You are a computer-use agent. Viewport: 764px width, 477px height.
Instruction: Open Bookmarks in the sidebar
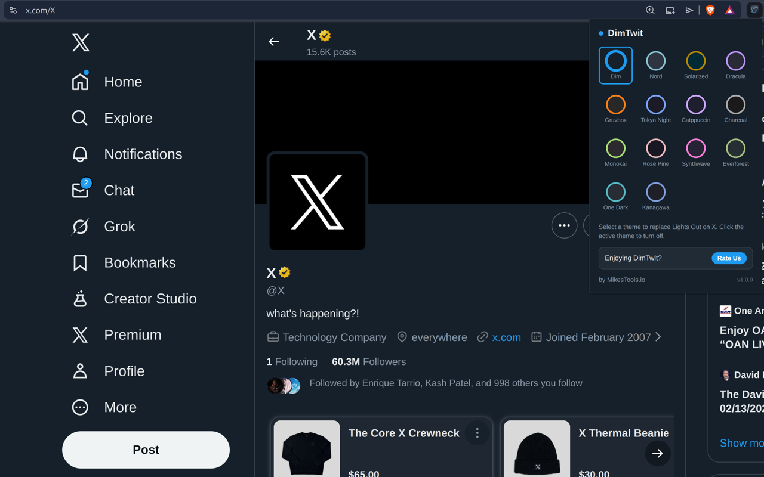coord(80,263)
